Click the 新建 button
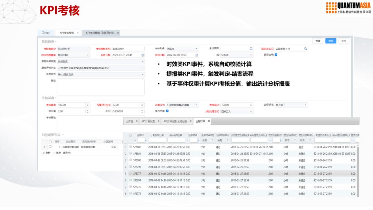The width and height of the screenshot is (373, 210). 318,41
